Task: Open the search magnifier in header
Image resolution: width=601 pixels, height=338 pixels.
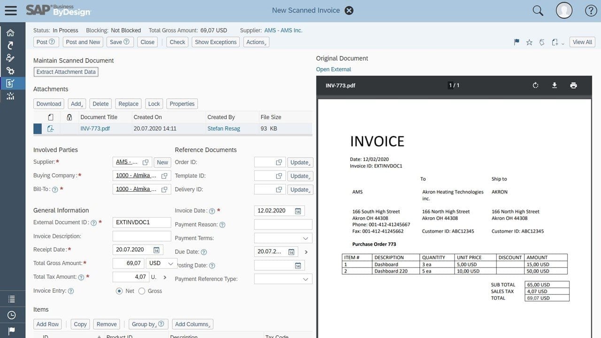Action: click(x=538, y=10)
